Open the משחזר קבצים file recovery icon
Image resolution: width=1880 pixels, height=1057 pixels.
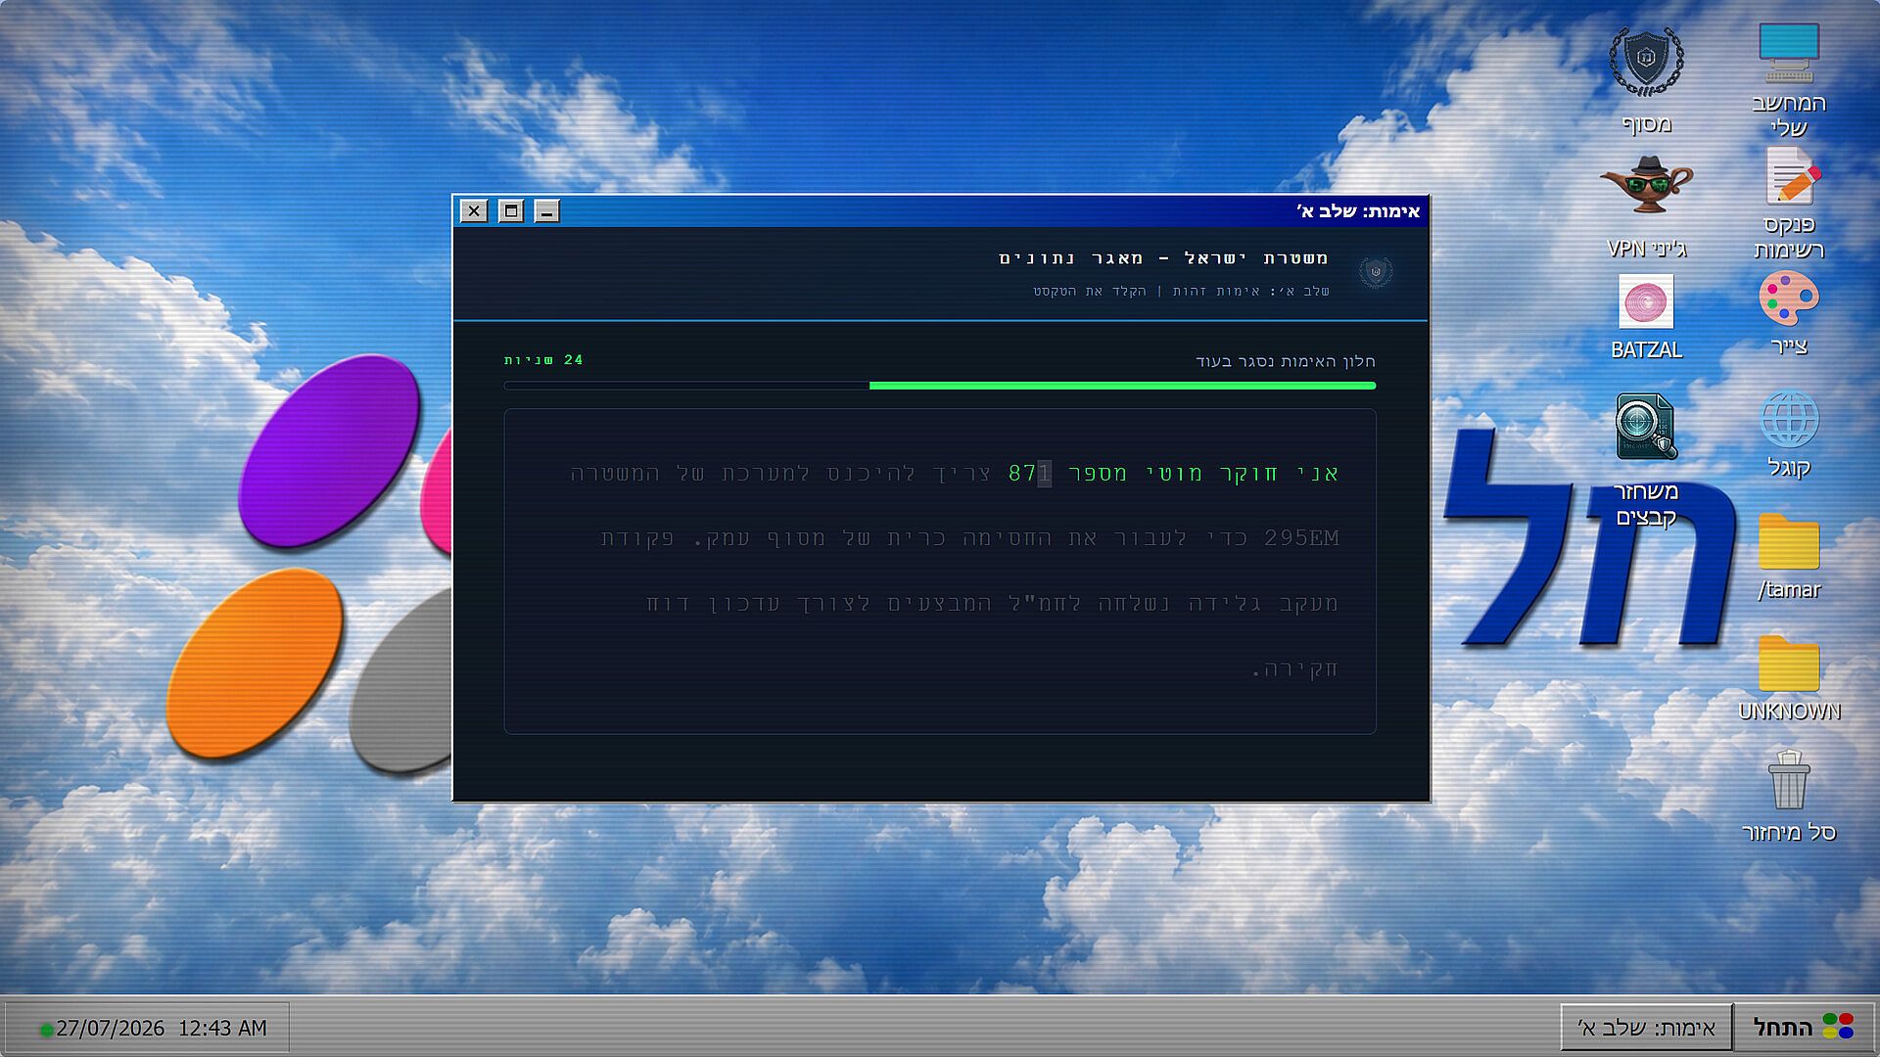(1646, 460)
